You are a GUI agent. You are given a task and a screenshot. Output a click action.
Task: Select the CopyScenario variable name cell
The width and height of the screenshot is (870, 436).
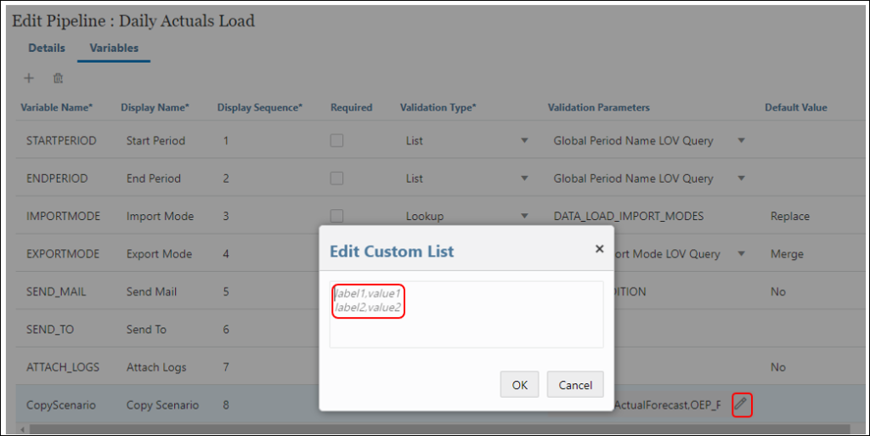[x=61, y=405]
